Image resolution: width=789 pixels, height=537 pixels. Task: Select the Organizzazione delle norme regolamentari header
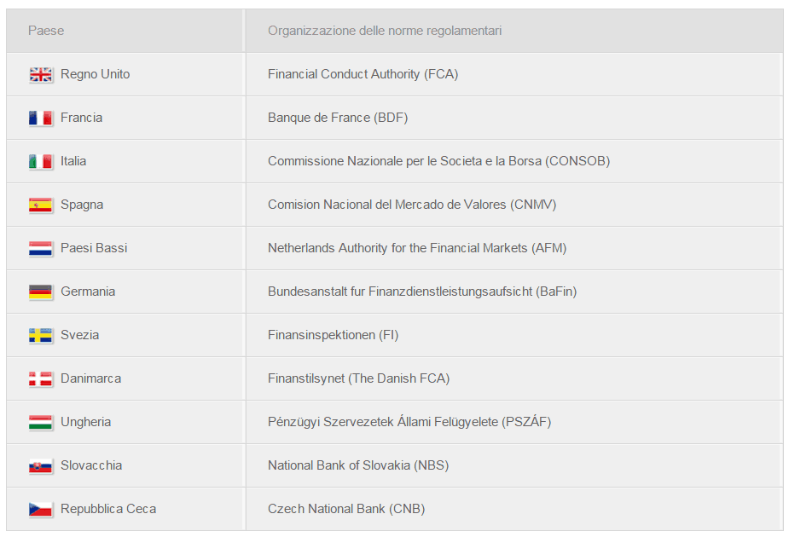(385, 31)
